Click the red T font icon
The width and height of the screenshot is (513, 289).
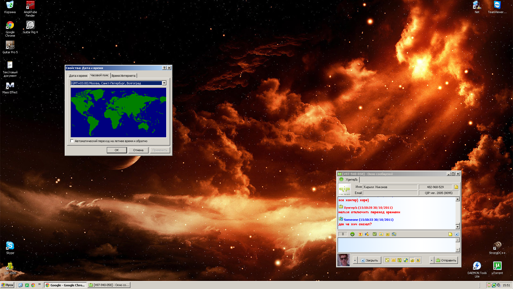click(x=360, y=234)
